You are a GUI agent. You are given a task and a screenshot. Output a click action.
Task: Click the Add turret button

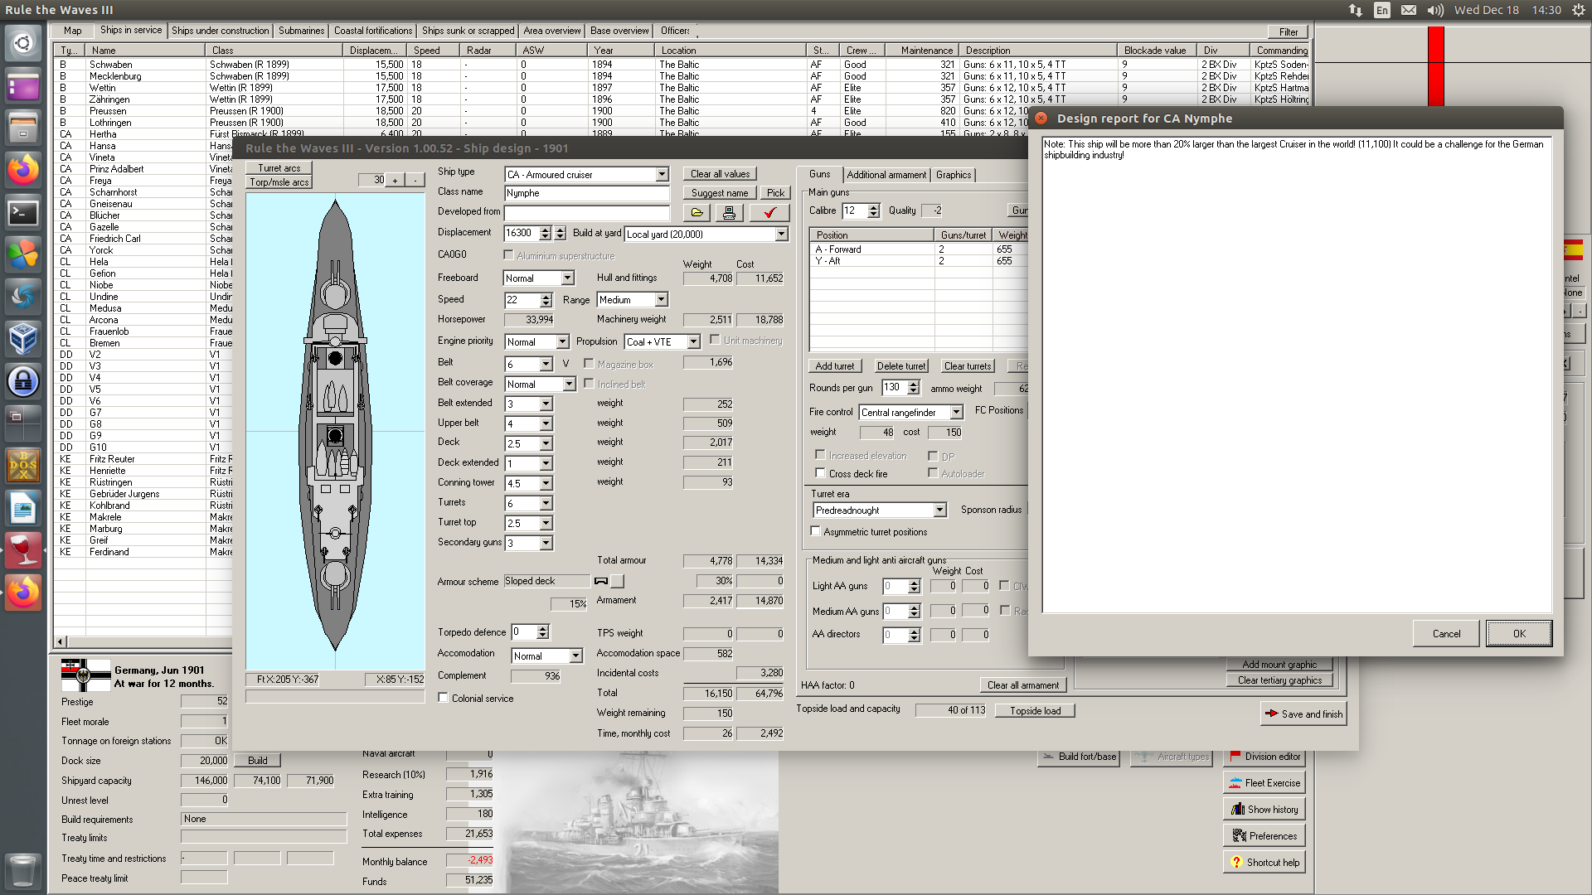click(x=834, y=366)
